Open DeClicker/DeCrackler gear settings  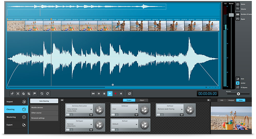[91, 115]
